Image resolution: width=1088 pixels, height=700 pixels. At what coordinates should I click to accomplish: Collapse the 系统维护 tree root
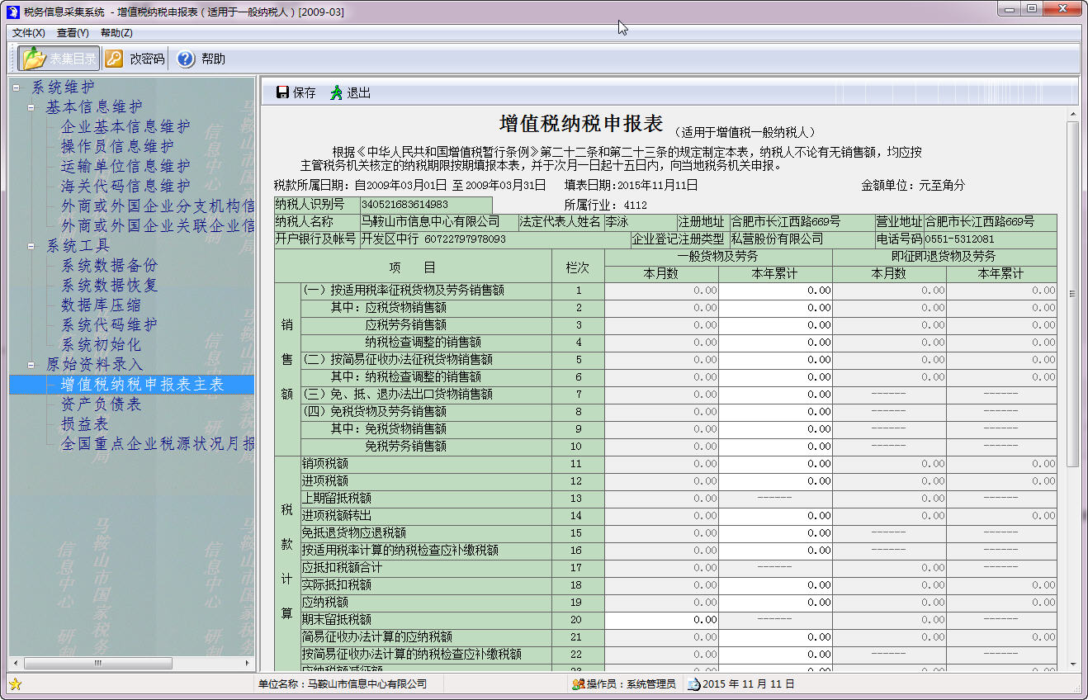[17, 87]
